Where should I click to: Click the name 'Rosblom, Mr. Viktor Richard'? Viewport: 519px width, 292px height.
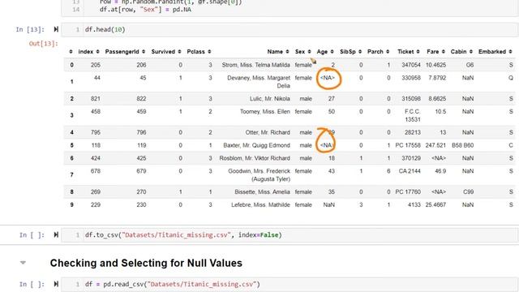[255, 158]
